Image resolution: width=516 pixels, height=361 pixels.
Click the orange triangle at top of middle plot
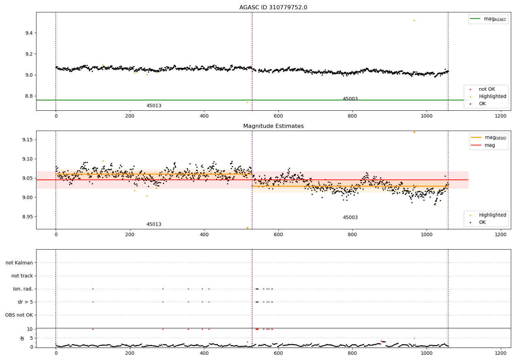(414, 132)
